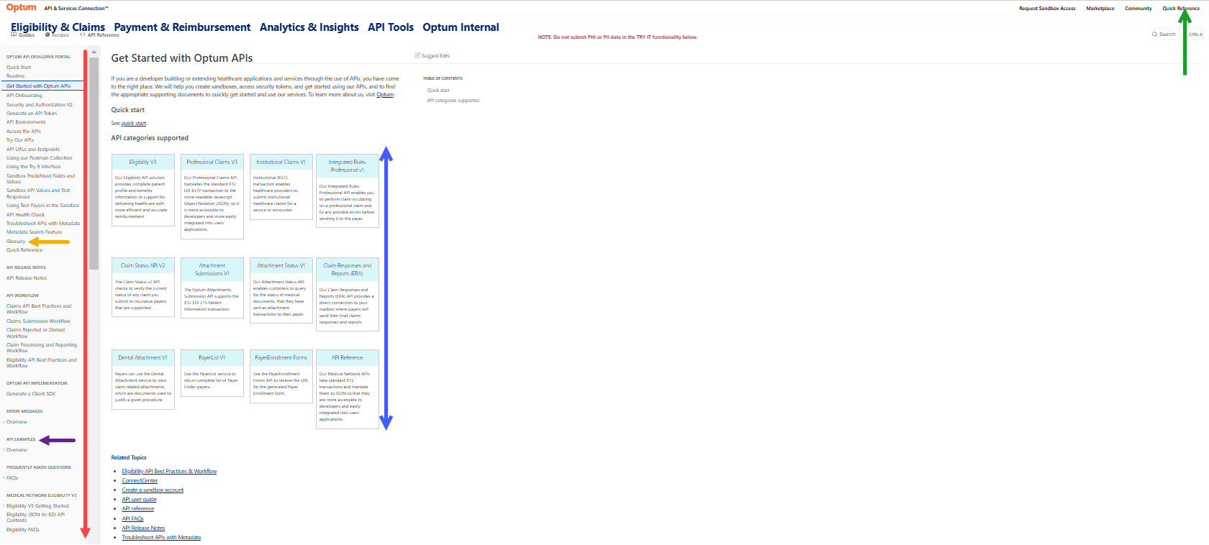Open the Attachment Submissions V1 card
The height and width of the screenshot is (545, 1209).
point(212,288)
